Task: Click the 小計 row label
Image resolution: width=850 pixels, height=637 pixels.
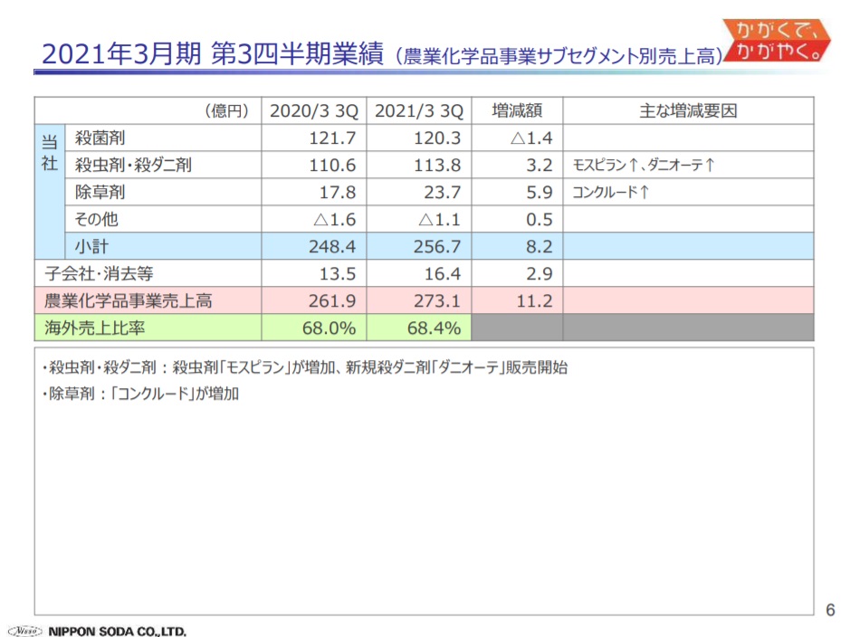Action: (x=91, y=246)
